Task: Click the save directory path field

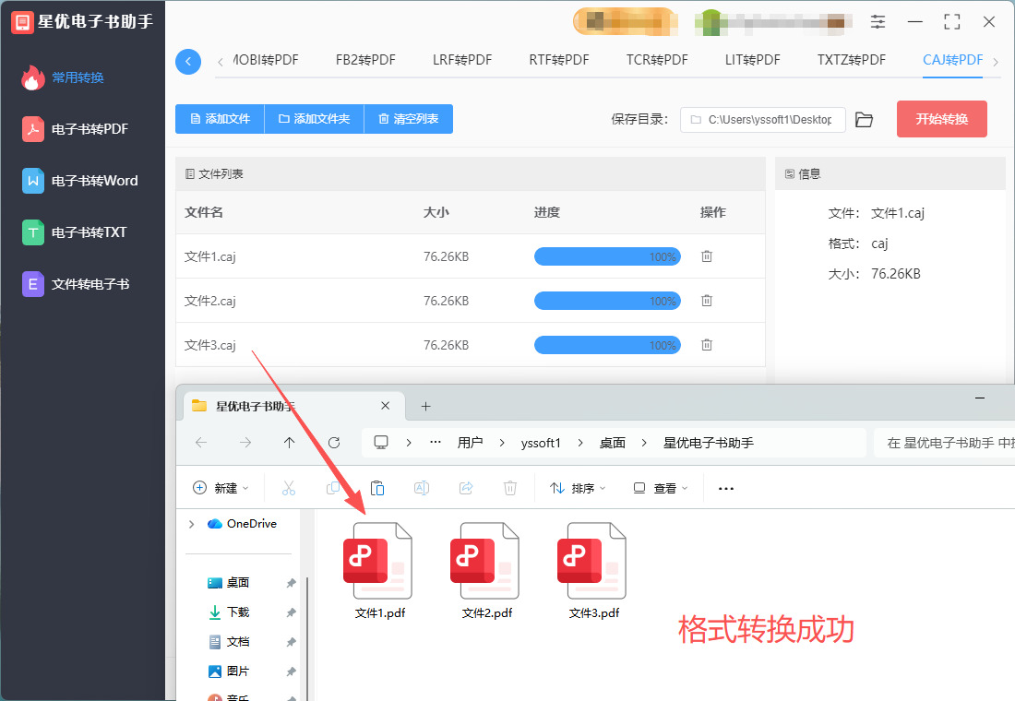Action: (762, 120)
